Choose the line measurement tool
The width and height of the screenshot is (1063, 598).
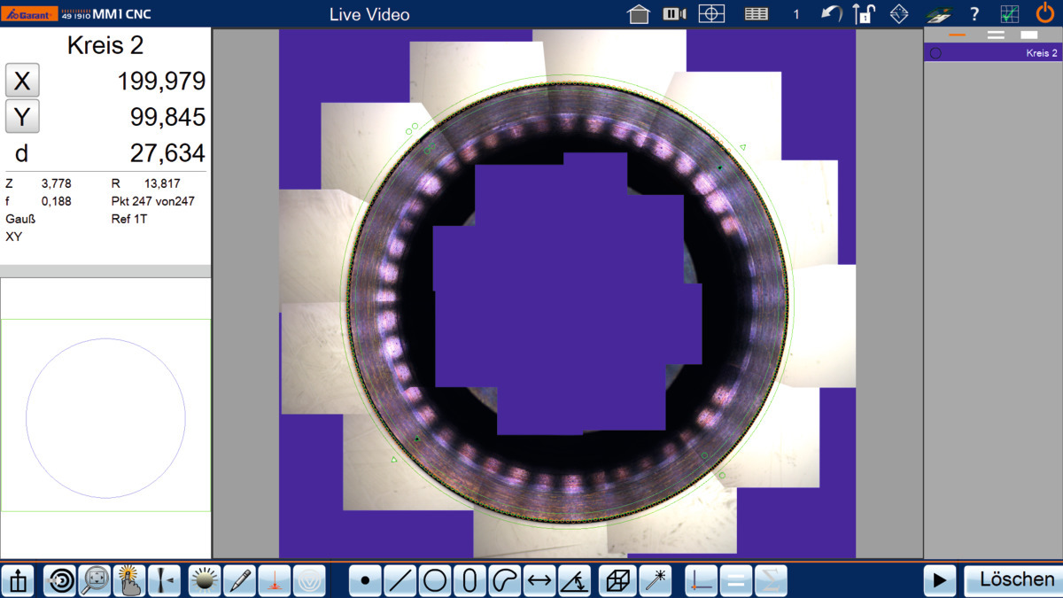click(400, 581)
